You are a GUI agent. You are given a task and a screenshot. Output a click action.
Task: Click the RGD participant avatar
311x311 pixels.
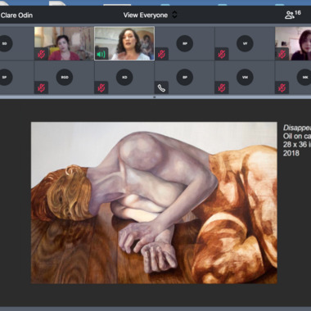(x=65, y=77)
